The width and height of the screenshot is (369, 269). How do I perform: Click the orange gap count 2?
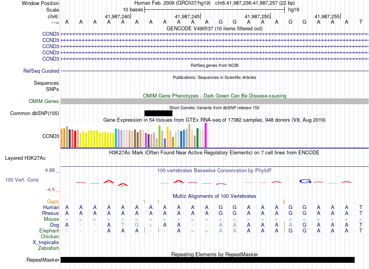[x=284, y=202]
